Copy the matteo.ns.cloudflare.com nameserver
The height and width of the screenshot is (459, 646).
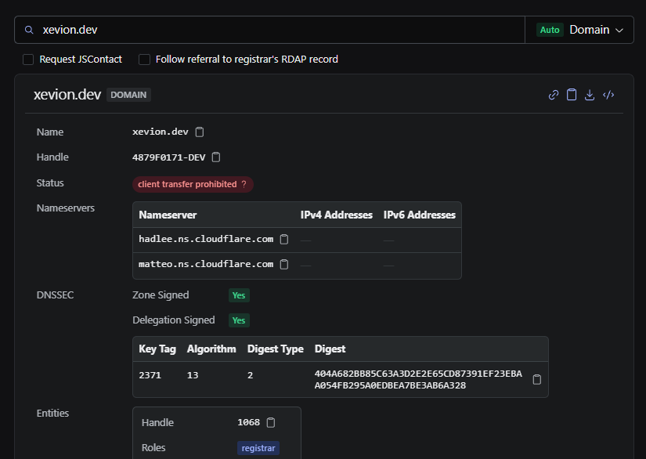tap(283, 264)
